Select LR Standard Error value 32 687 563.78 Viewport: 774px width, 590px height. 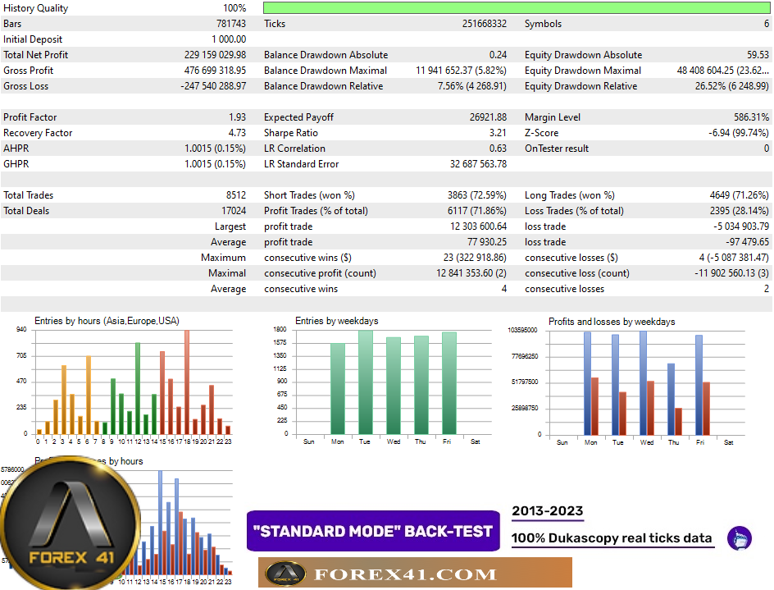pos(478,164)
